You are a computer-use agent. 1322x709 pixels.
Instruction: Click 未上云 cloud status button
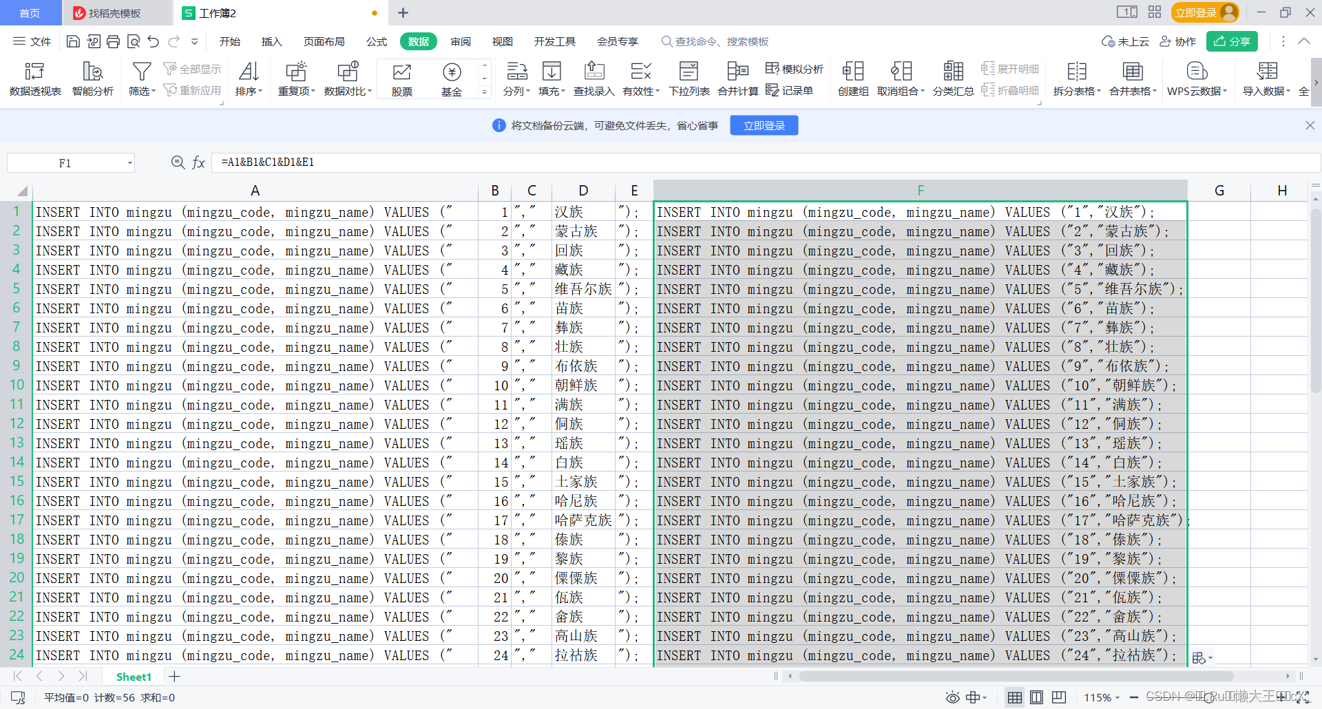(1125, 41)
